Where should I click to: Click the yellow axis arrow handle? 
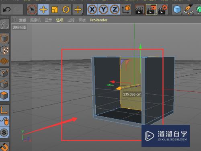(x=118, y=88)
